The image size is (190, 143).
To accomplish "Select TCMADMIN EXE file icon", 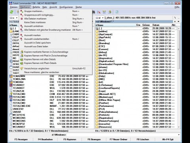I will 11,76.
